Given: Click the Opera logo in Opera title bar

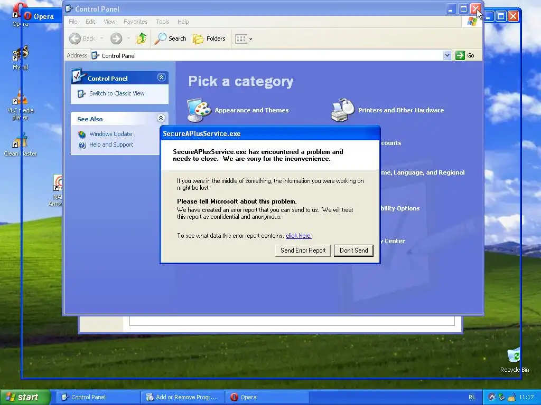Looking at the screenshot, I should click(x=27, y=16).
